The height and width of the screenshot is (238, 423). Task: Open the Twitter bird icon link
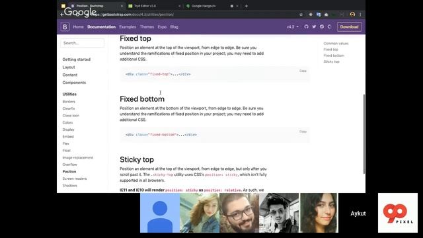(x=314, y=26)
